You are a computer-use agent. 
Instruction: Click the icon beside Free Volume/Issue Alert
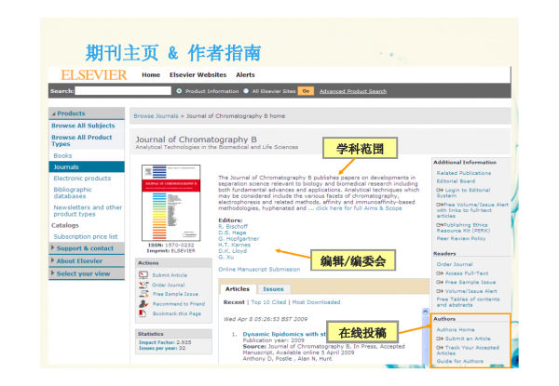point(440,205)
